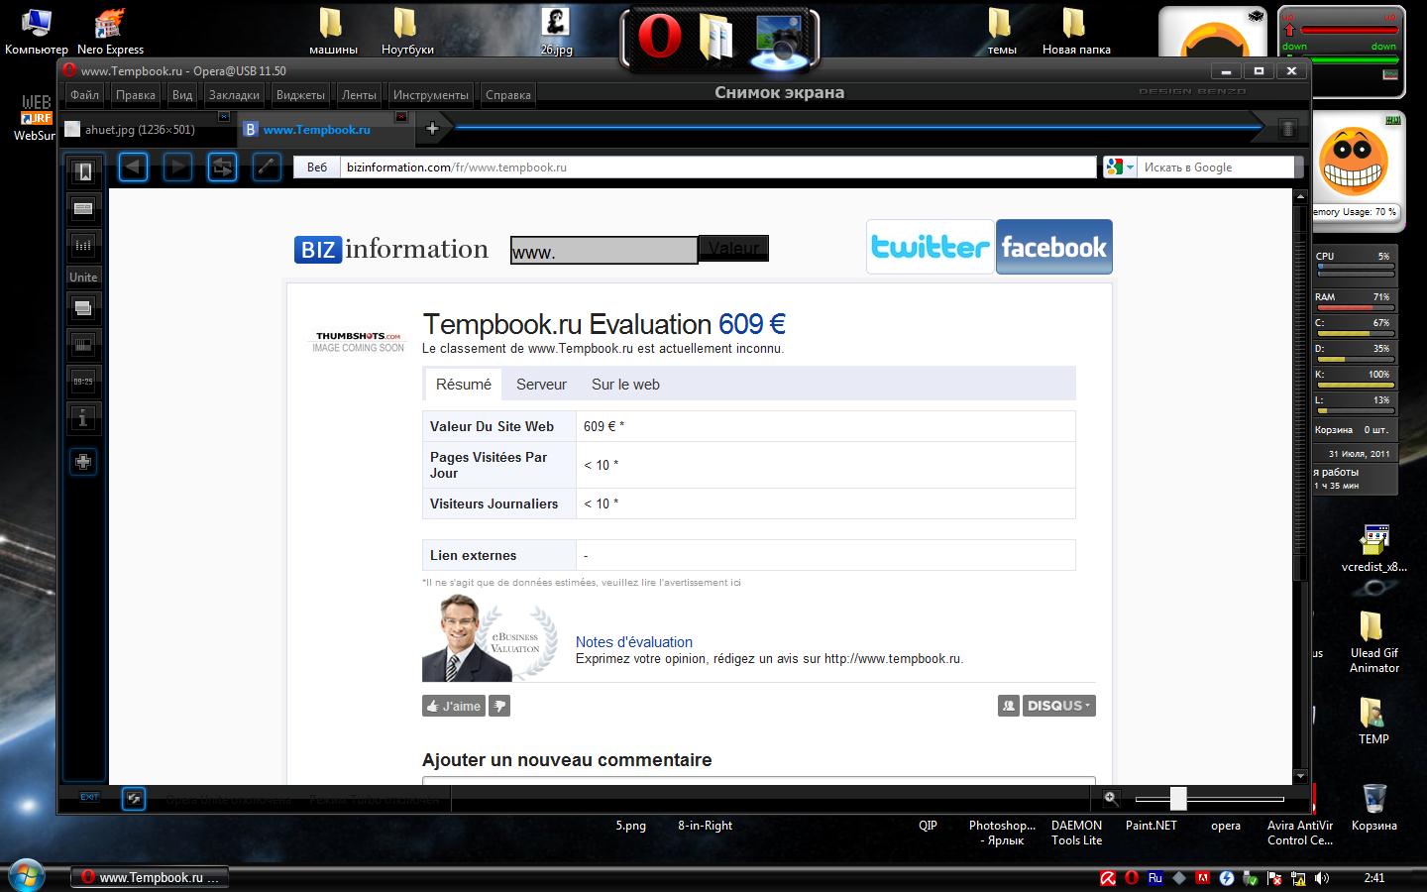Open the Закладки menu
The image size is (1427, 892).
pyautogui.click(x=234, y=95)
